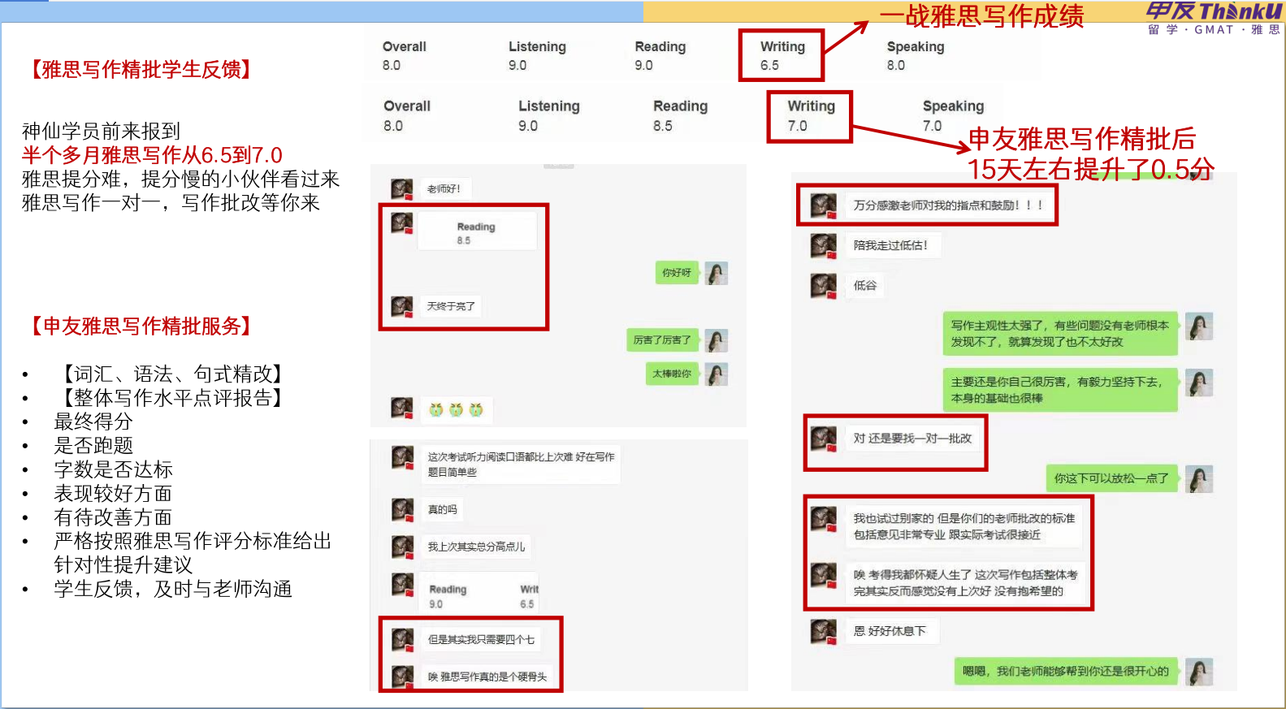Image resolution: width=1286 pixels, height=709 pixels.
Task: Click the "天终于亮了" chat bubble
Action: tap(451, 306)
